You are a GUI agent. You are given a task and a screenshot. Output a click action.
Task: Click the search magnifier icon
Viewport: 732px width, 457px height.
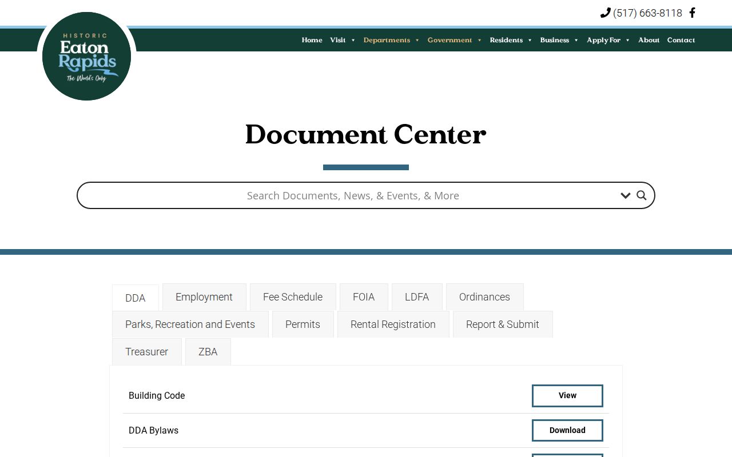click(642, 195)
